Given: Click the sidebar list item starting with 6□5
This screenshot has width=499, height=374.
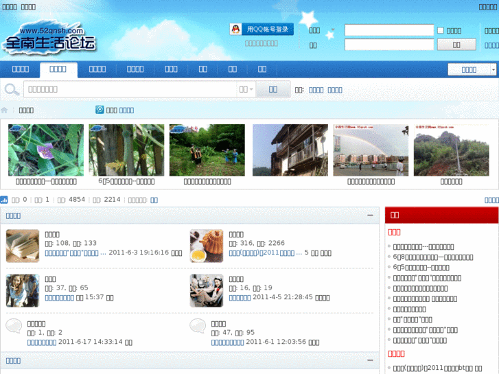Looking at the screenshot, I should pos(421,268).
